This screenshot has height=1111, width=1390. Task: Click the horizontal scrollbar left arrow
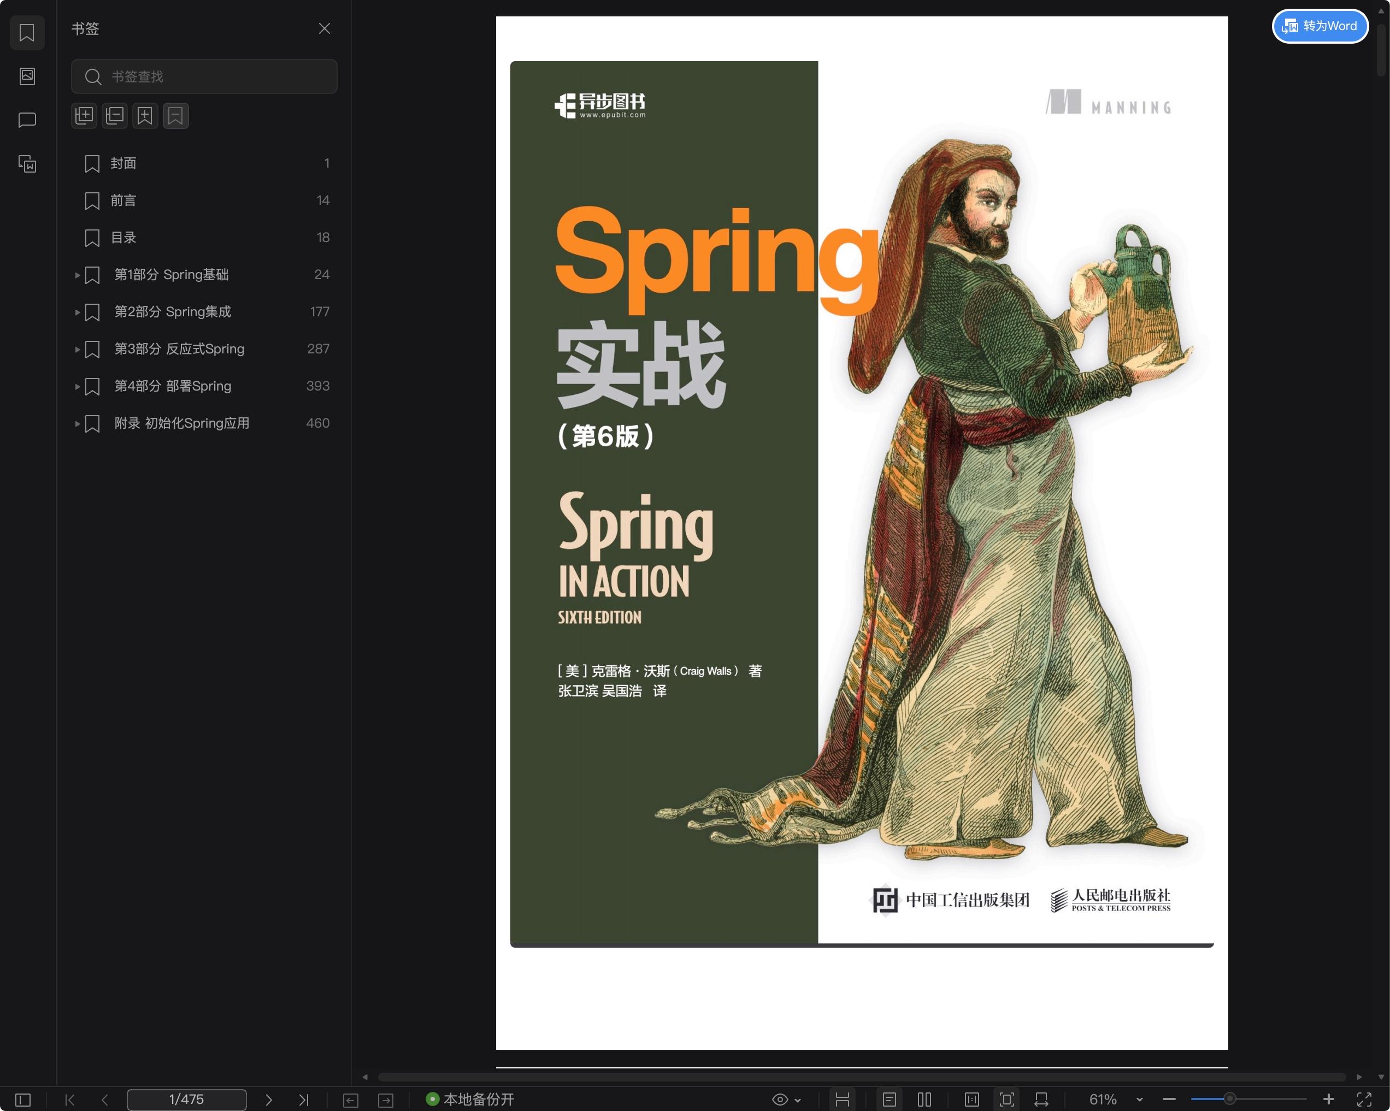[x=365, y=1077]
